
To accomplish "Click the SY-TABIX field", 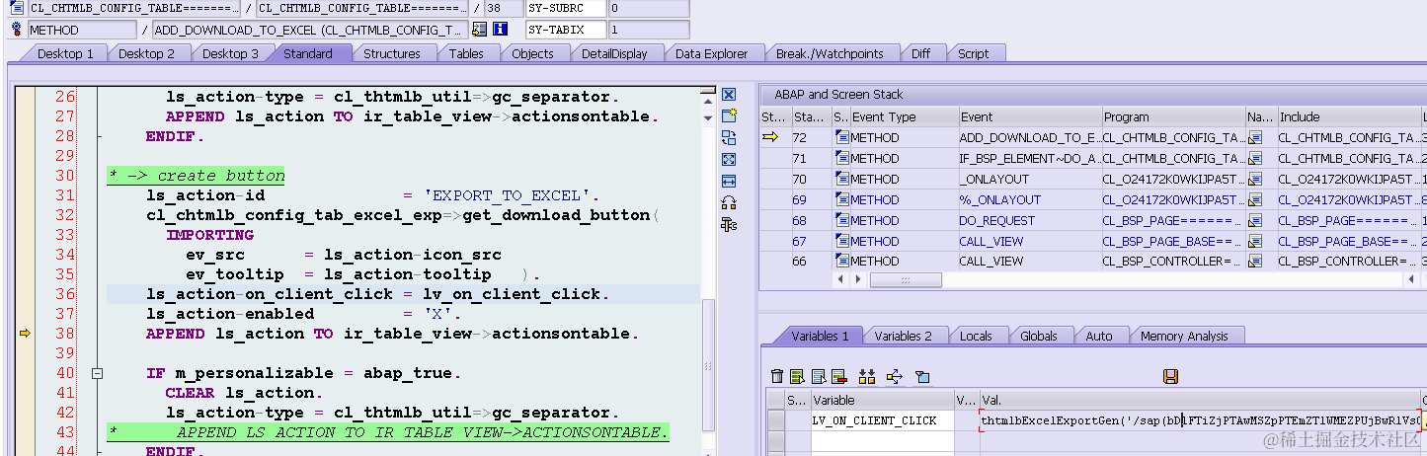I will tap(564, 30).
